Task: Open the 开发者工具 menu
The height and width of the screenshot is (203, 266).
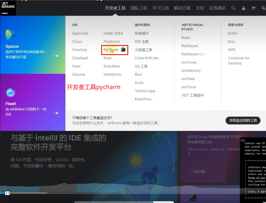Action: (x=115, y=8)
